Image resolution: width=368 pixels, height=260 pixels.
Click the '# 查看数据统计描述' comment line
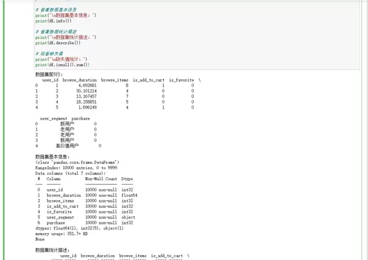coord(58,32)
